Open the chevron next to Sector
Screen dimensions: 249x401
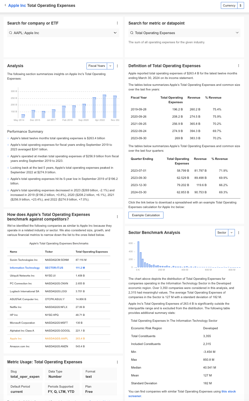(x=232, y=233)
